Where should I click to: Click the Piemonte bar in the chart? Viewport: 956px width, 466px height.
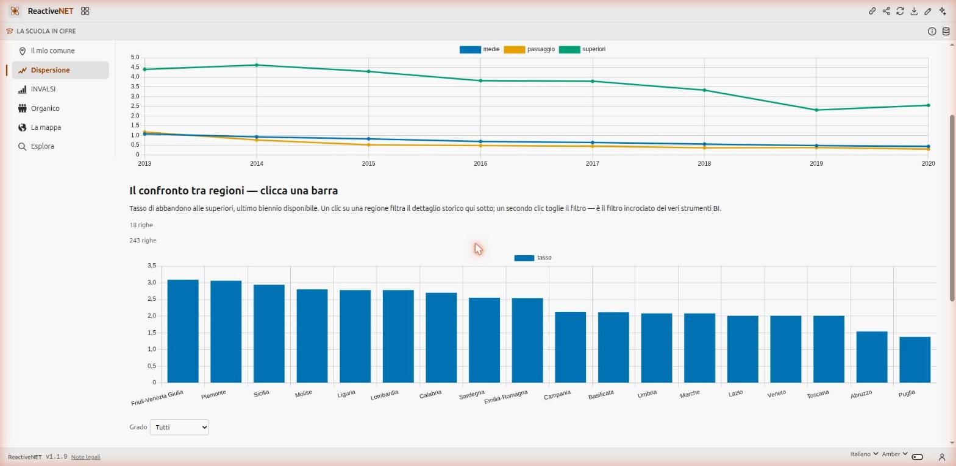tap(226, 331)
